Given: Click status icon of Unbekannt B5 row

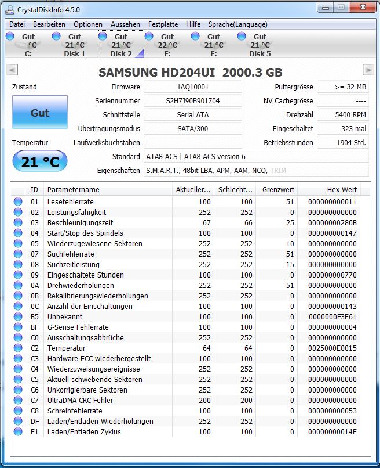Looking at the screenshot, I should coord(18,316).
